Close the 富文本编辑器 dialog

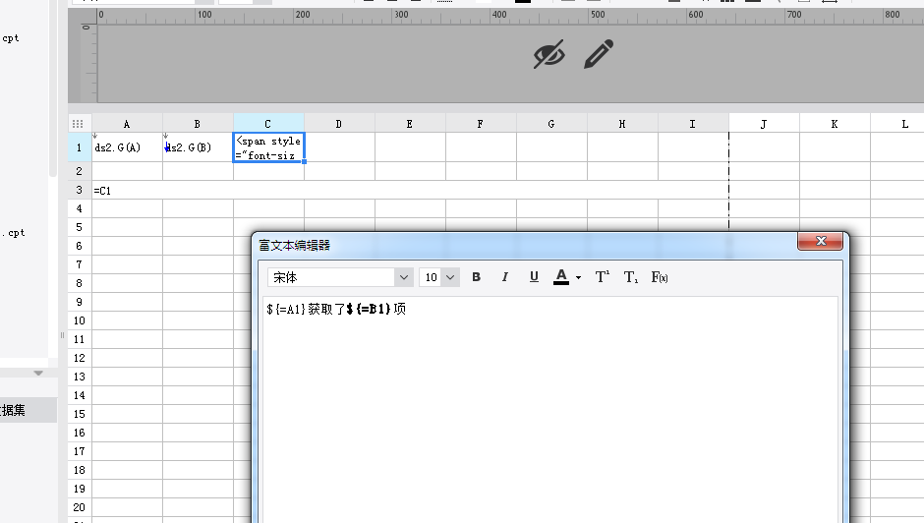(820, 241)
